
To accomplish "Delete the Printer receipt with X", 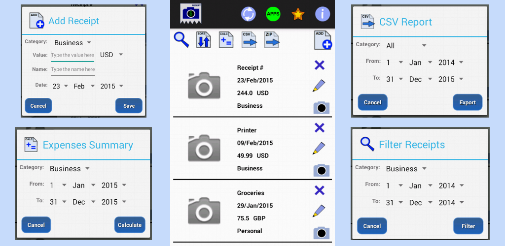I will (x=319, y=128).
